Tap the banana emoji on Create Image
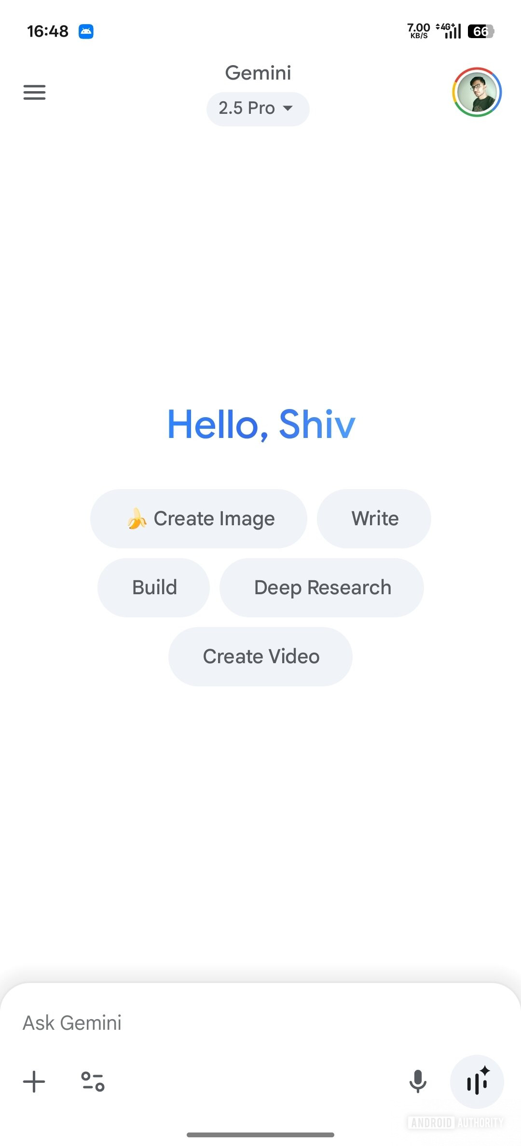Screen dimensions: 521x1146 (137, 518)
